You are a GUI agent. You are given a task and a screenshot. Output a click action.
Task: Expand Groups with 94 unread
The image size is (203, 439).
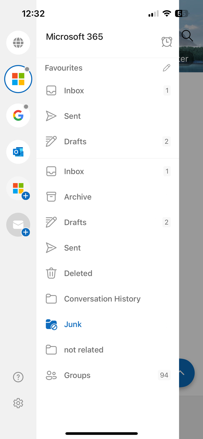tap(108, 375)
